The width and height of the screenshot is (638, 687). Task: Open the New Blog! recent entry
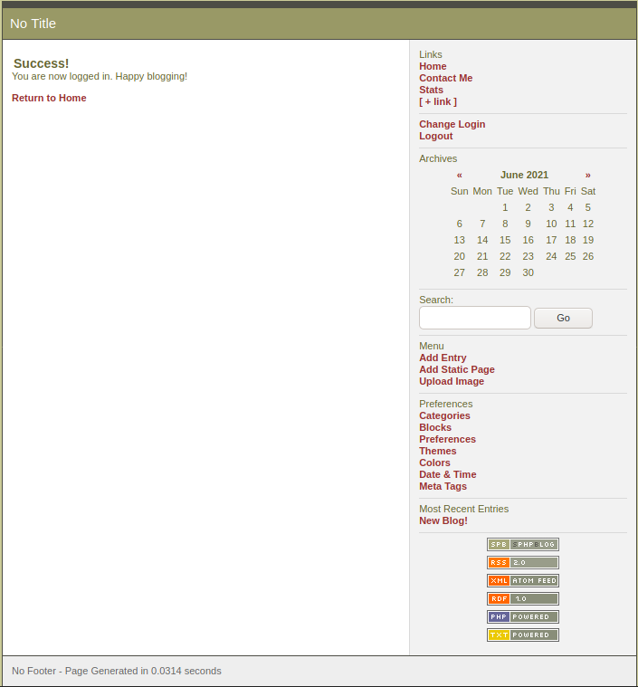pyautogui.click(x=443, y=520)
